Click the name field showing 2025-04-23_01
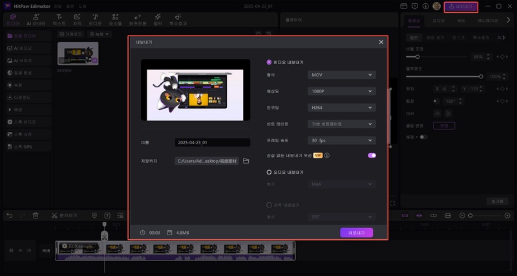Screen dimensions: 517x276 213,142
